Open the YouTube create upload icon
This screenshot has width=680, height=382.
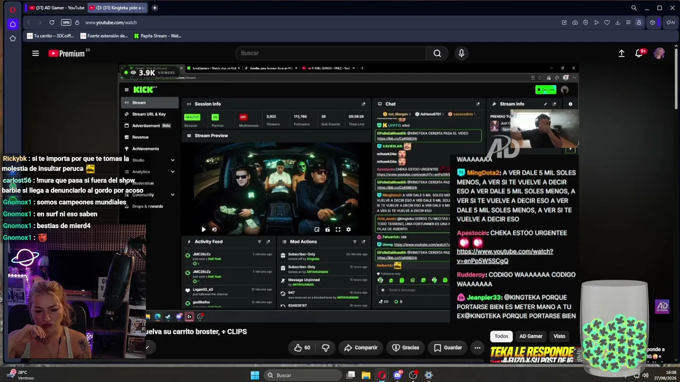[x=622, y=53]
